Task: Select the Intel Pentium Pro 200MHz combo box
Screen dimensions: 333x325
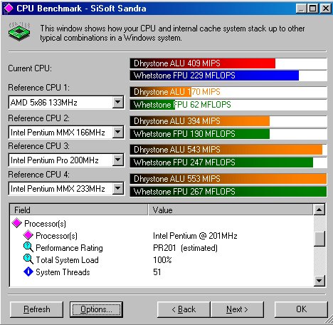Action: tap(66, 160)
